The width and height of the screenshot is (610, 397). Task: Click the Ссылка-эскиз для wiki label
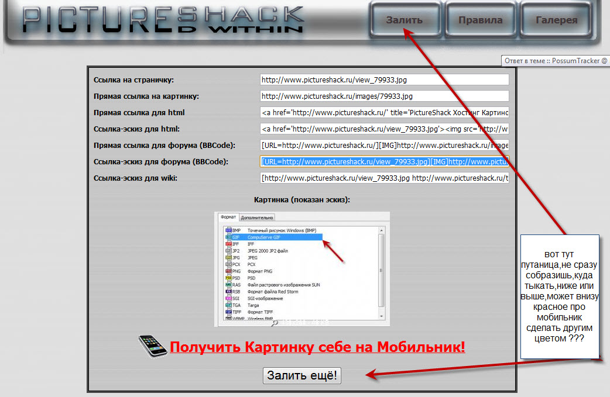coord(135,178)
